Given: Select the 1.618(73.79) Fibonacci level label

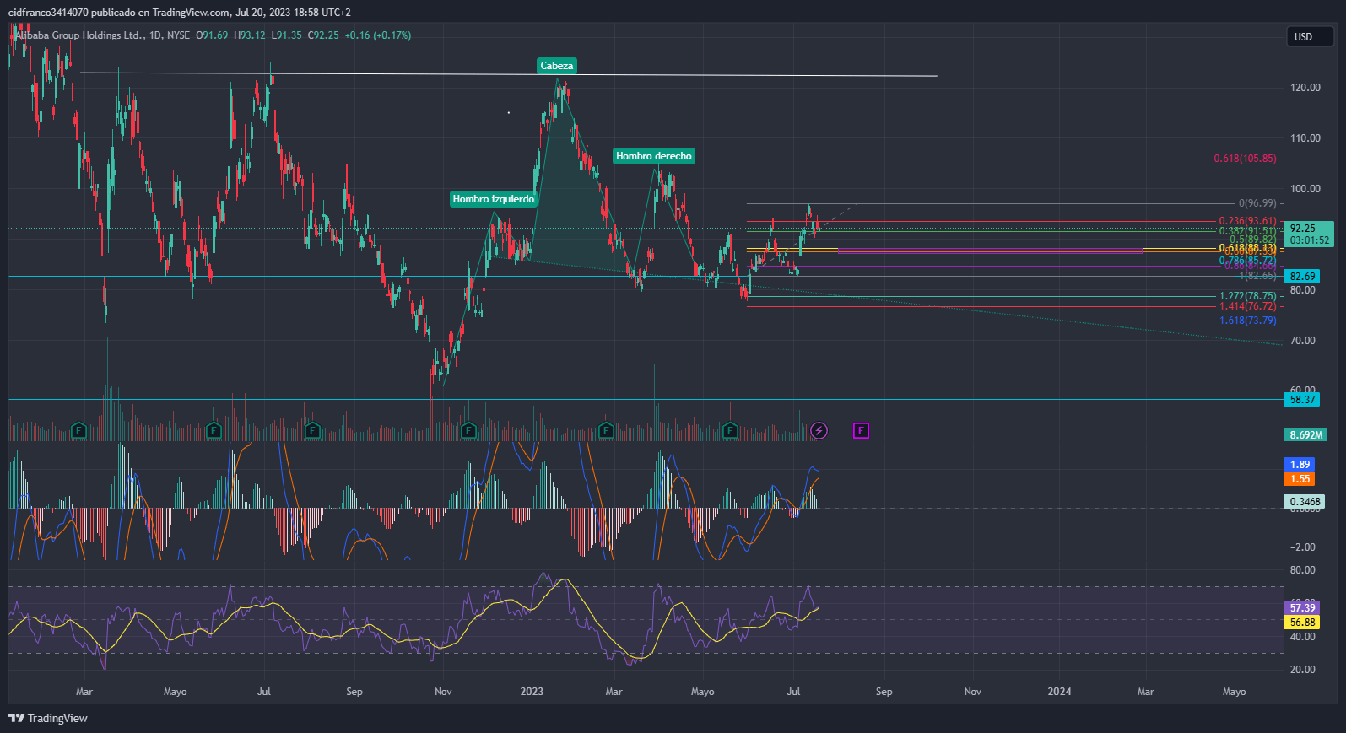Looking at the screenshot, I should click(x=1247, y=321).
